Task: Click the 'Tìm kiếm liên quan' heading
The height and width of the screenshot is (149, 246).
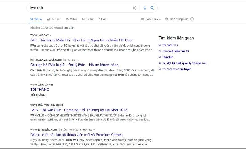Action: tap(176, 38)
